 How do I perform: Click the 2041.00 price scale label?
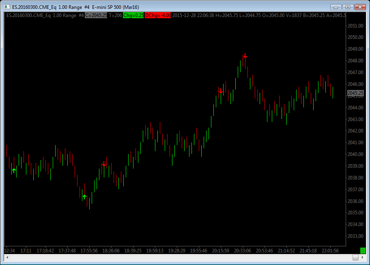coord(355,143)
